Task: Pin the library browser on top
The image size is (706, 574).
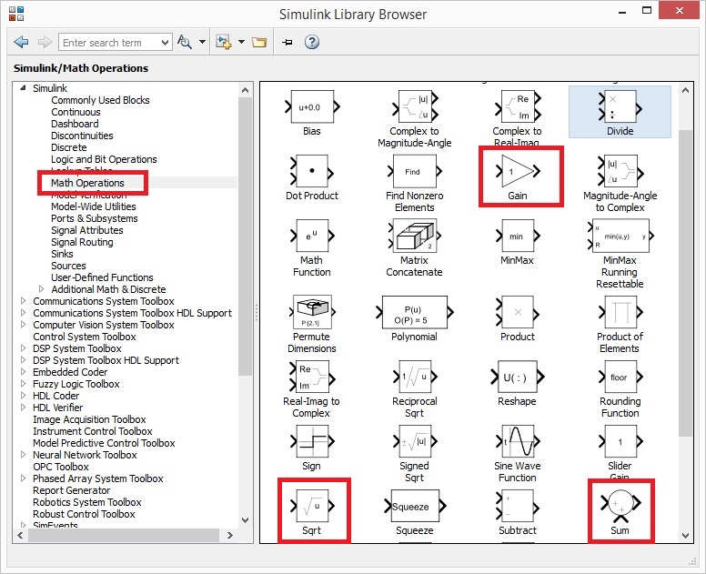Action: [x=287, y=43]
